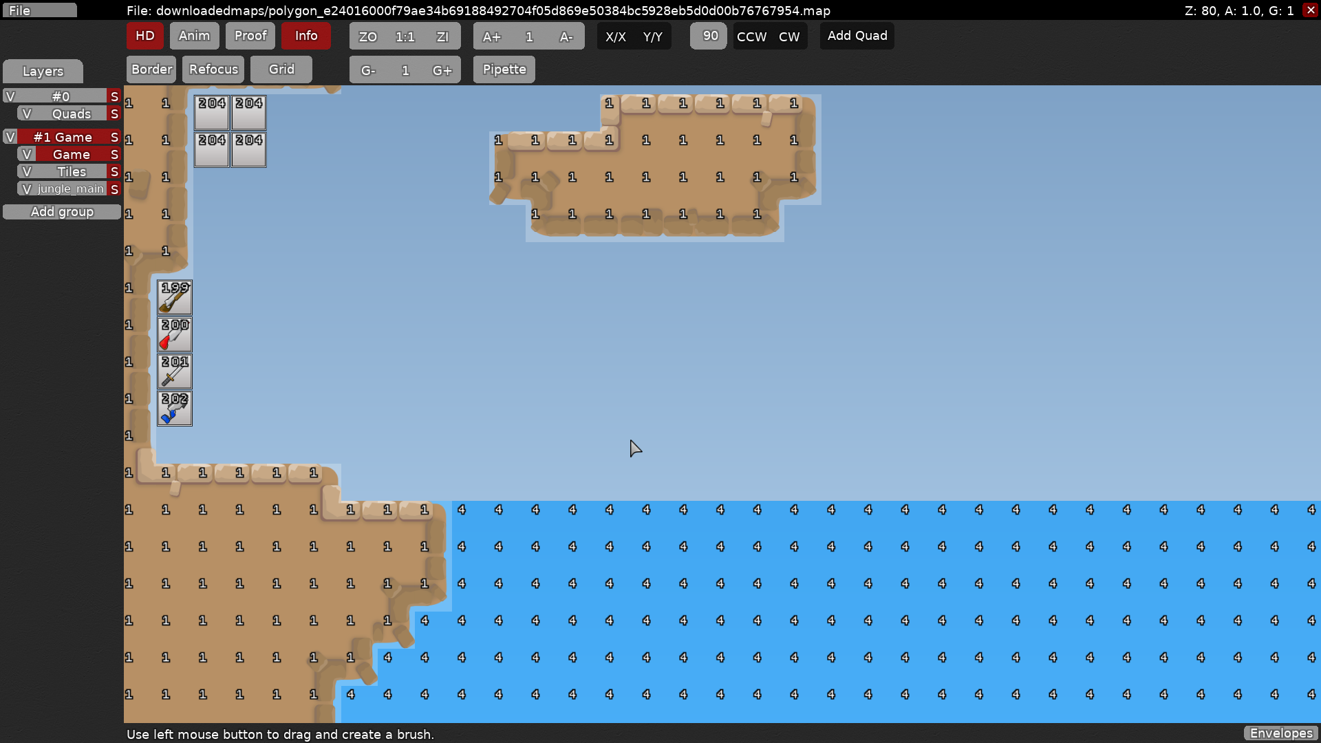
Task: Click the 90 rotation value field
Action: (709, 36)
